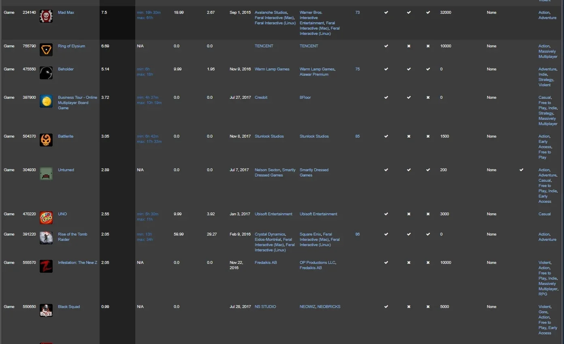Image resolution: width=564 pixels, height=344 pixels.
Task: Click the NEOWIZ publisher link
Action: click(x=307, y=307)
